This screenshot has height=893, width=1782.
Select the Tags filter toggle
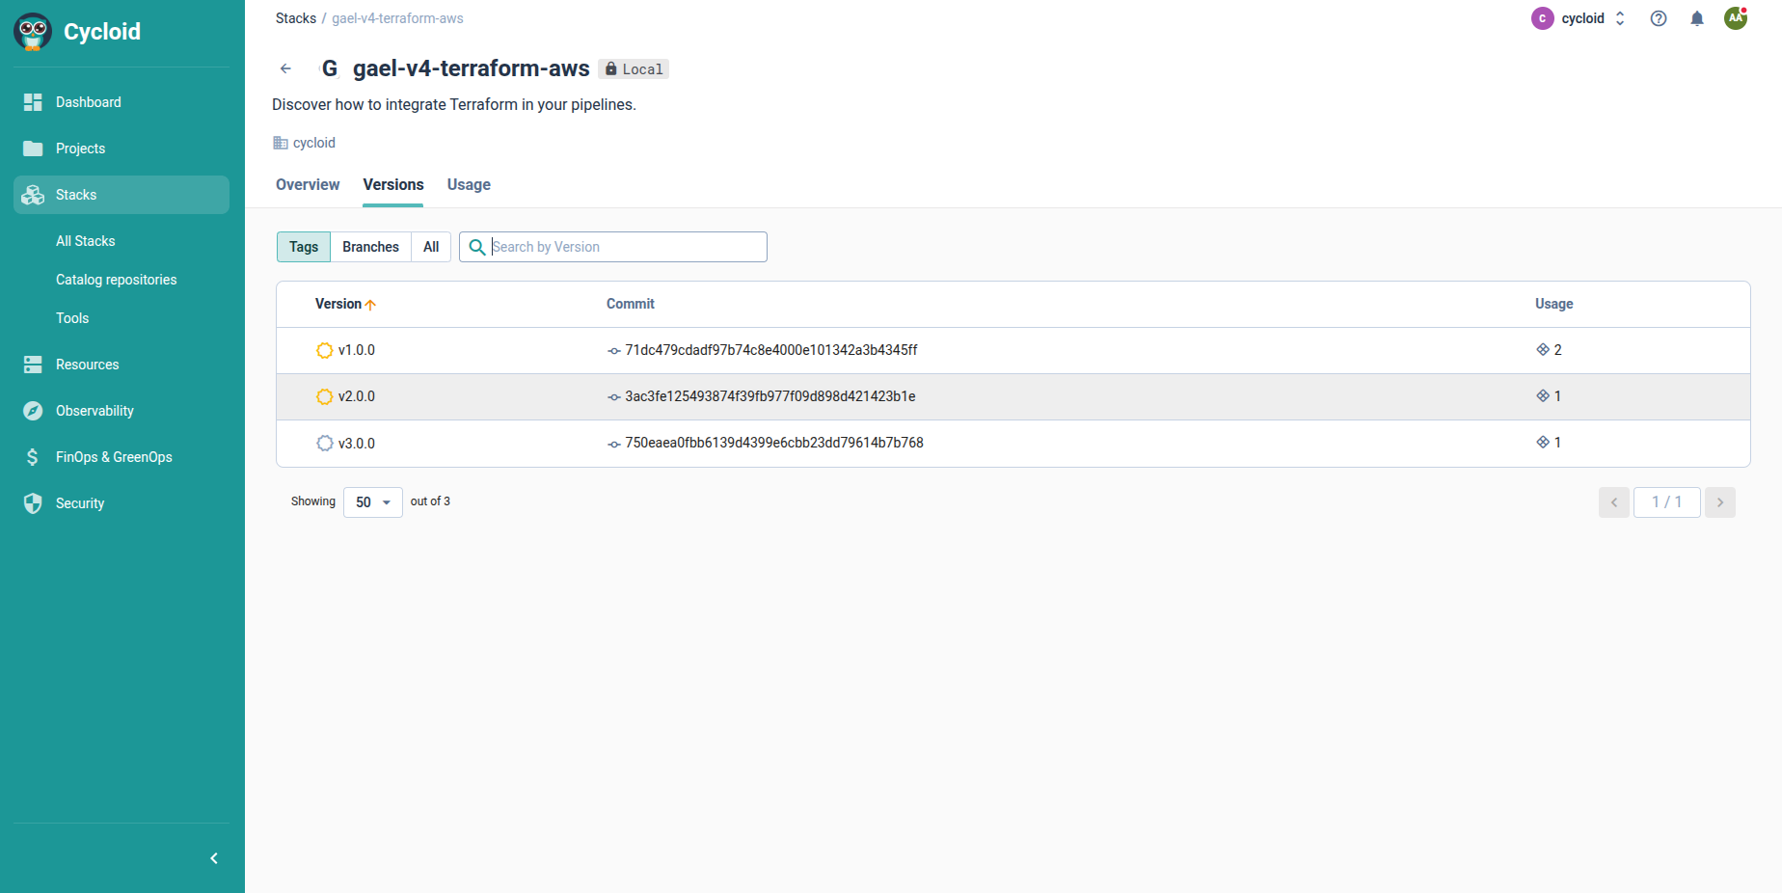[x=303, y=247]
